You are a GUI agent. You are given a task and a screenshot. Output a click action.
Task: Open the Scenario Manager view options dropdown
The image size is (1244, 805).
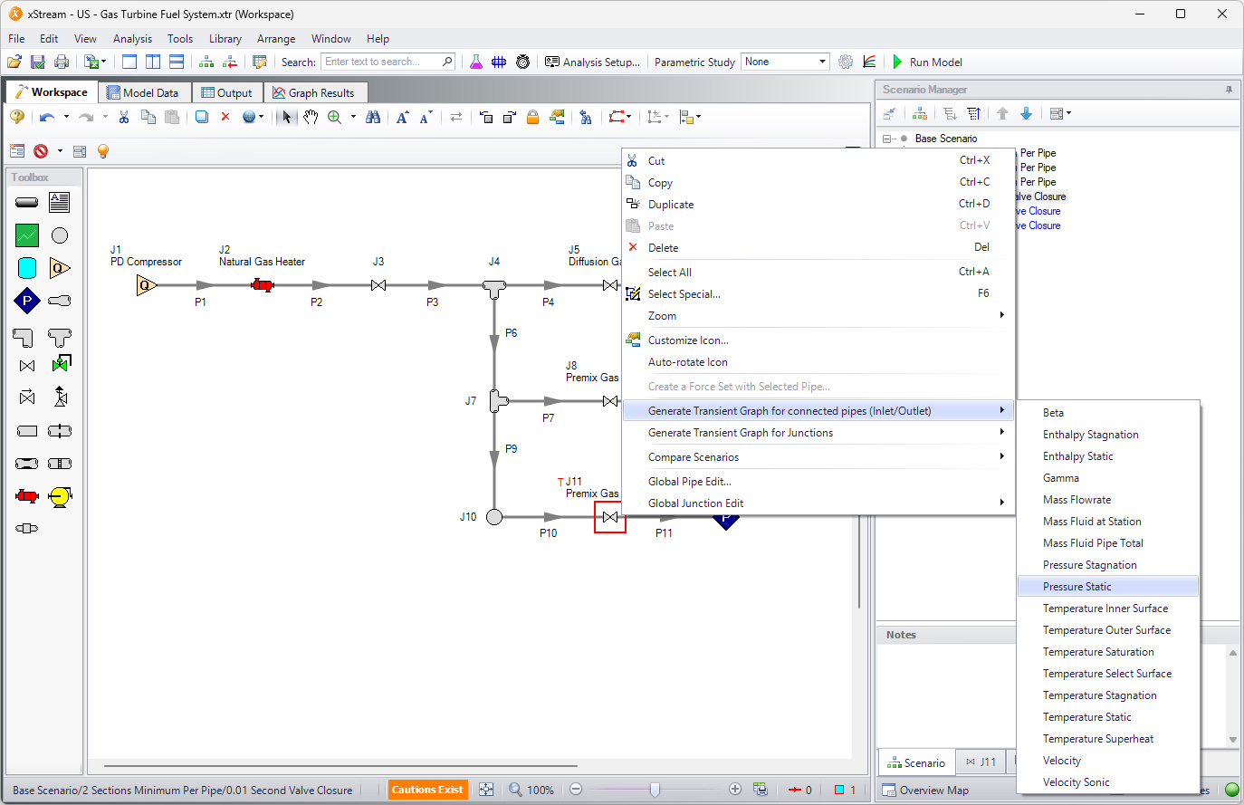click(1060, 113)
